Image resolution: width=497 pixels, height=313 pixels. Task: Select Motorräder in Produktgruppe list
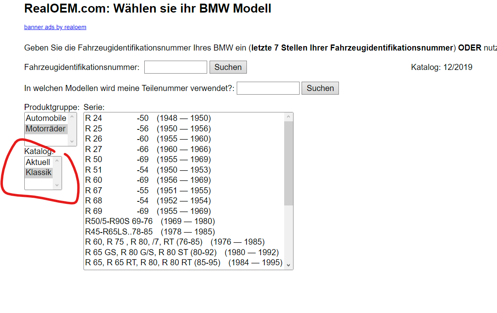pos(45,129)
